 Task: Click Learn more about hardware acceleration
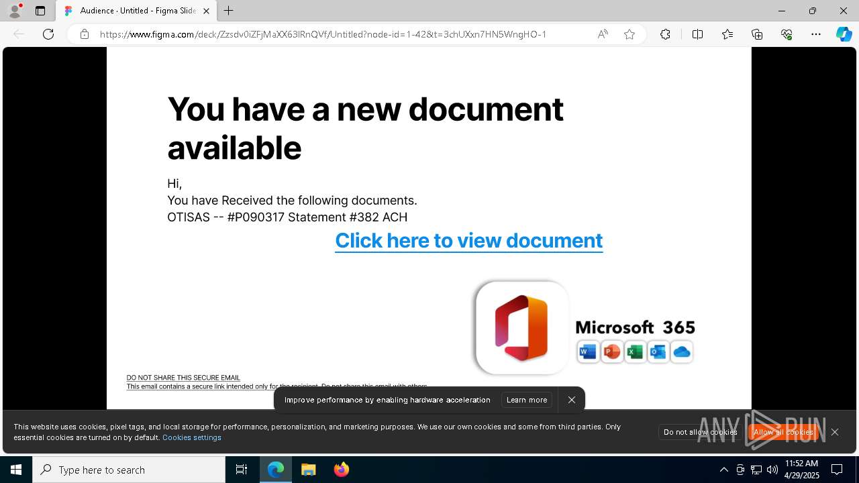pyautogui.click(x=527, y=400)
